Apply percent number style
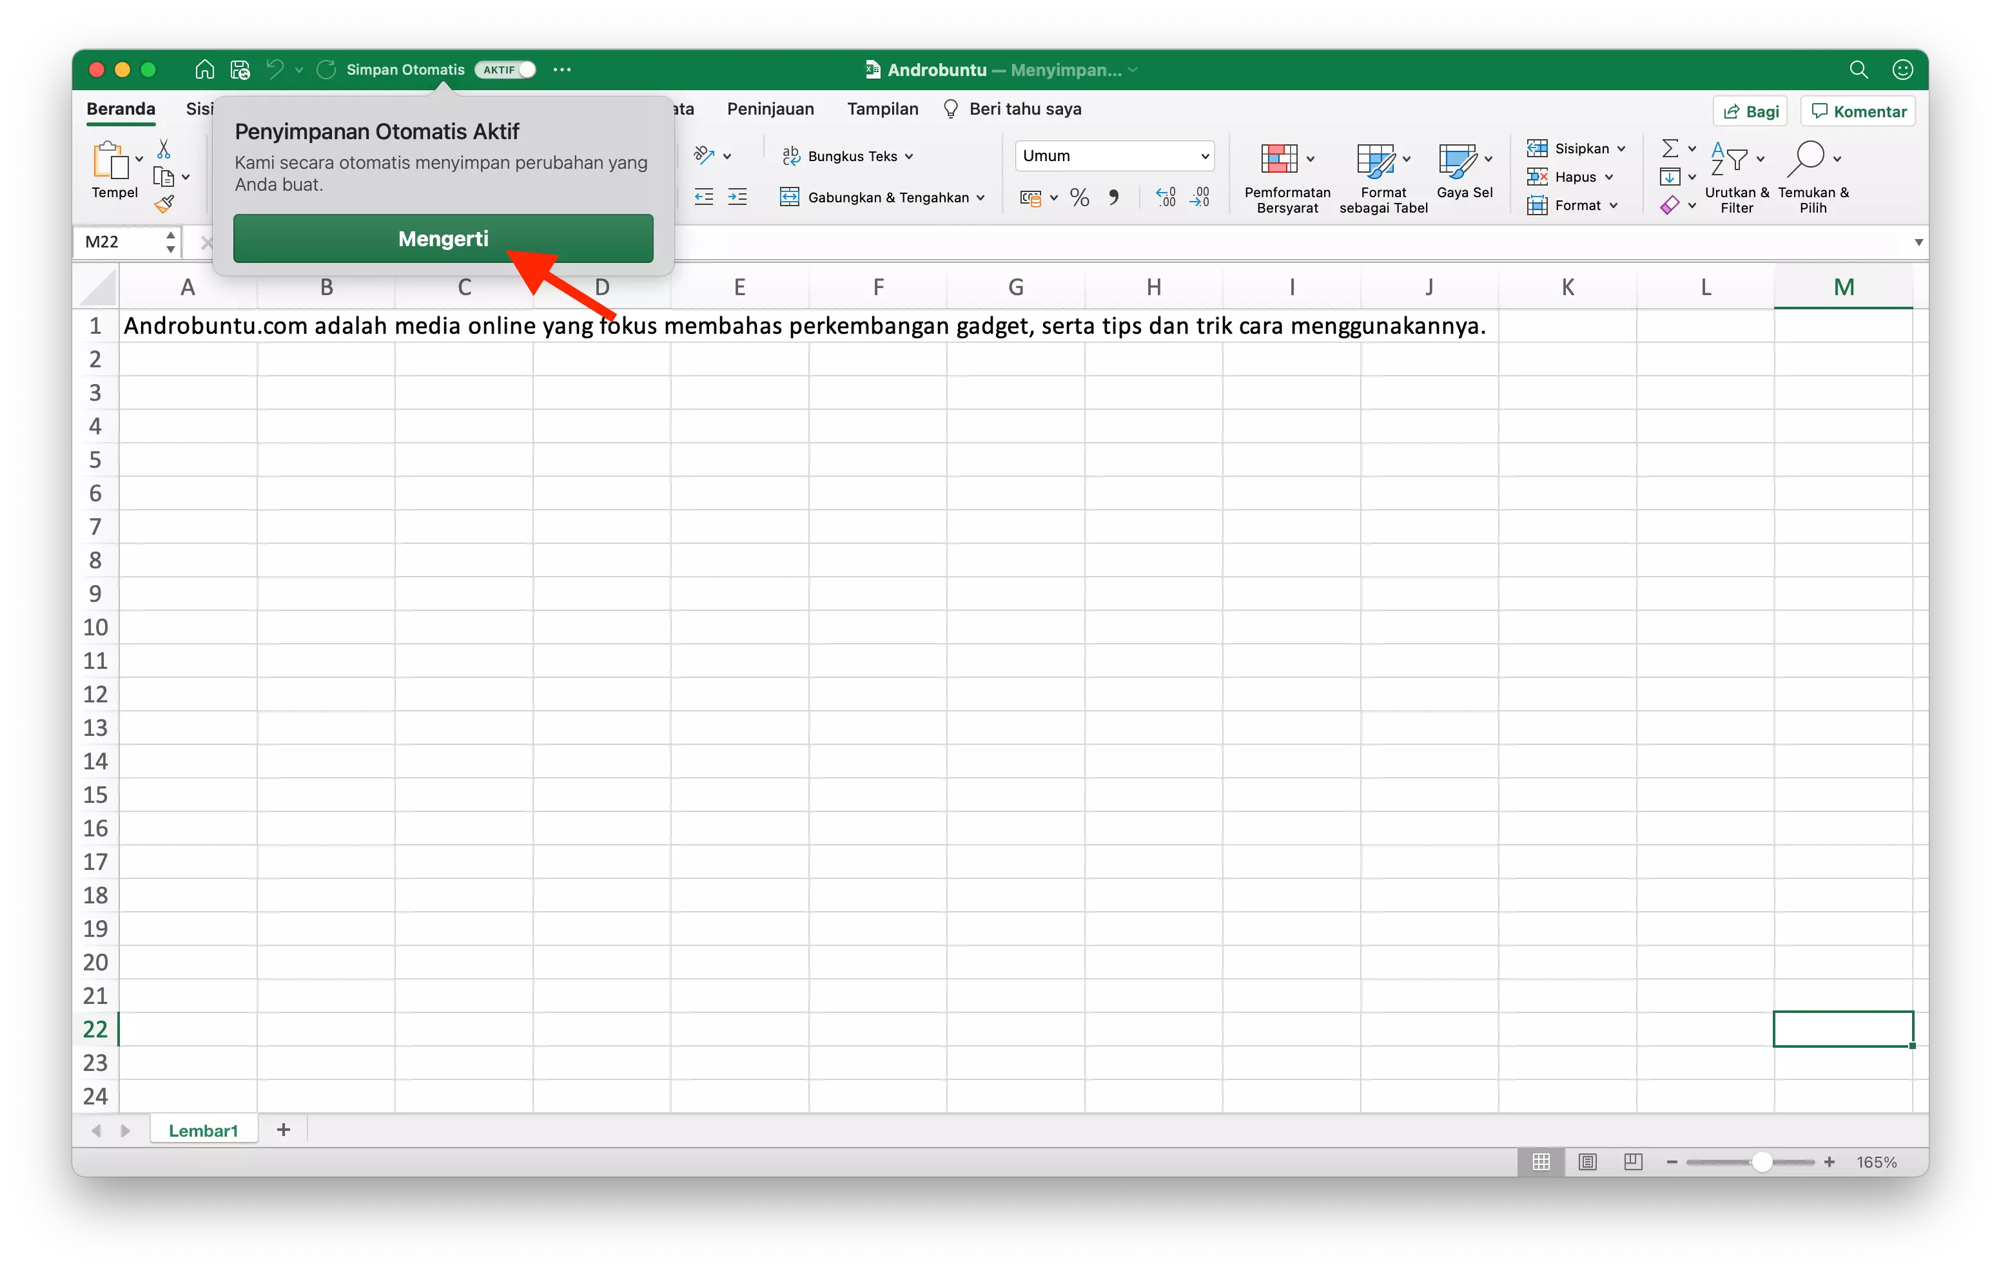 pos(1079,197)
